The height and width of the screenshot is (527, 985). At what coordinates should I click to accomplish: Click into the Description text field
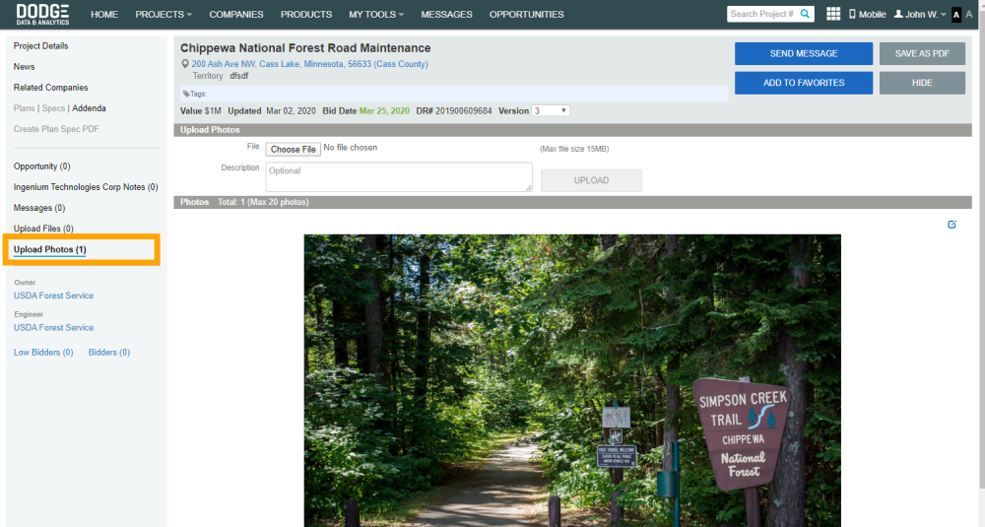[399, 177]
